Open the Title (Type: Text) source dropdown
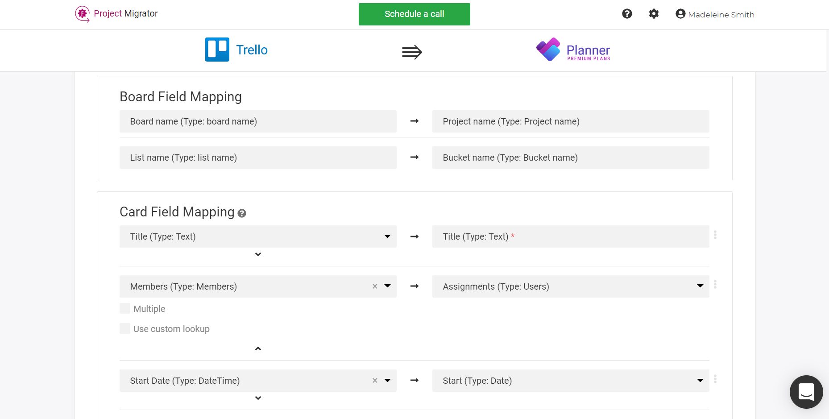 [258, 236]
